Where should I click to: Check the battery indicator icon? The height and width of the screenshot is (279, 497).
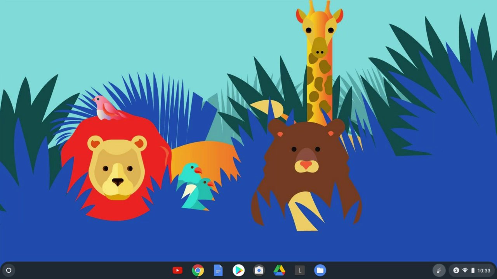pos(473,270)
